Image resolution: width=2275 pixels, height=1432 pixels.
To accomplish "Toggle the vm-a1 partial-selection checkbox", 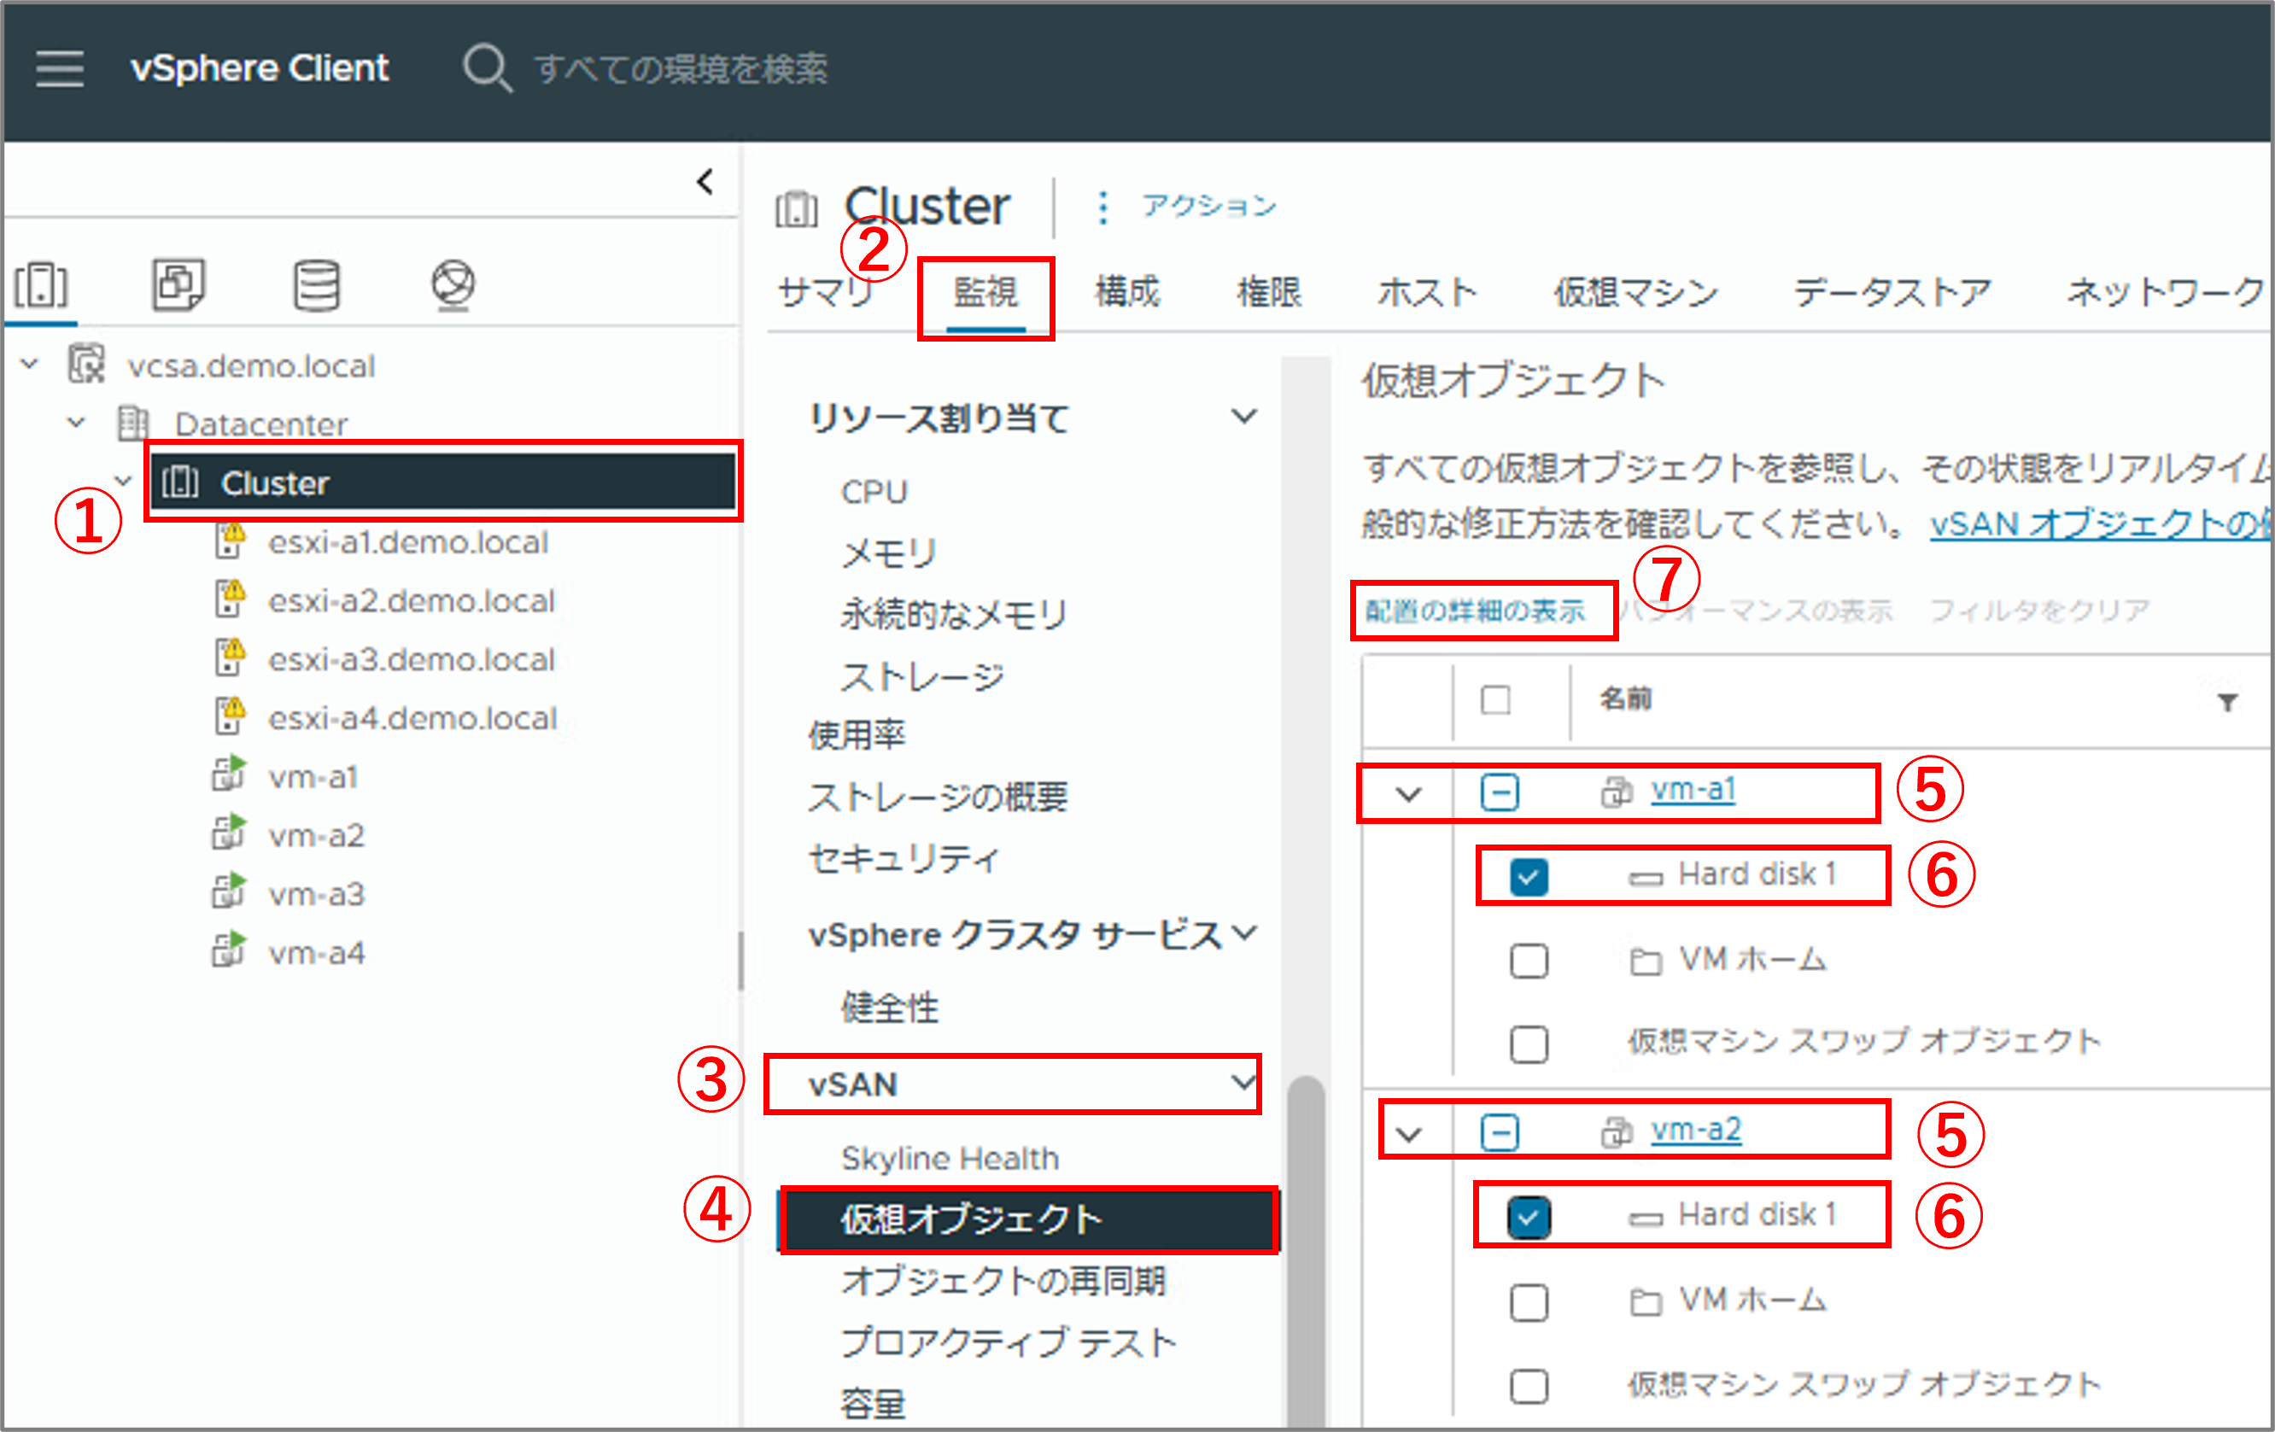I will [1500, 792].
